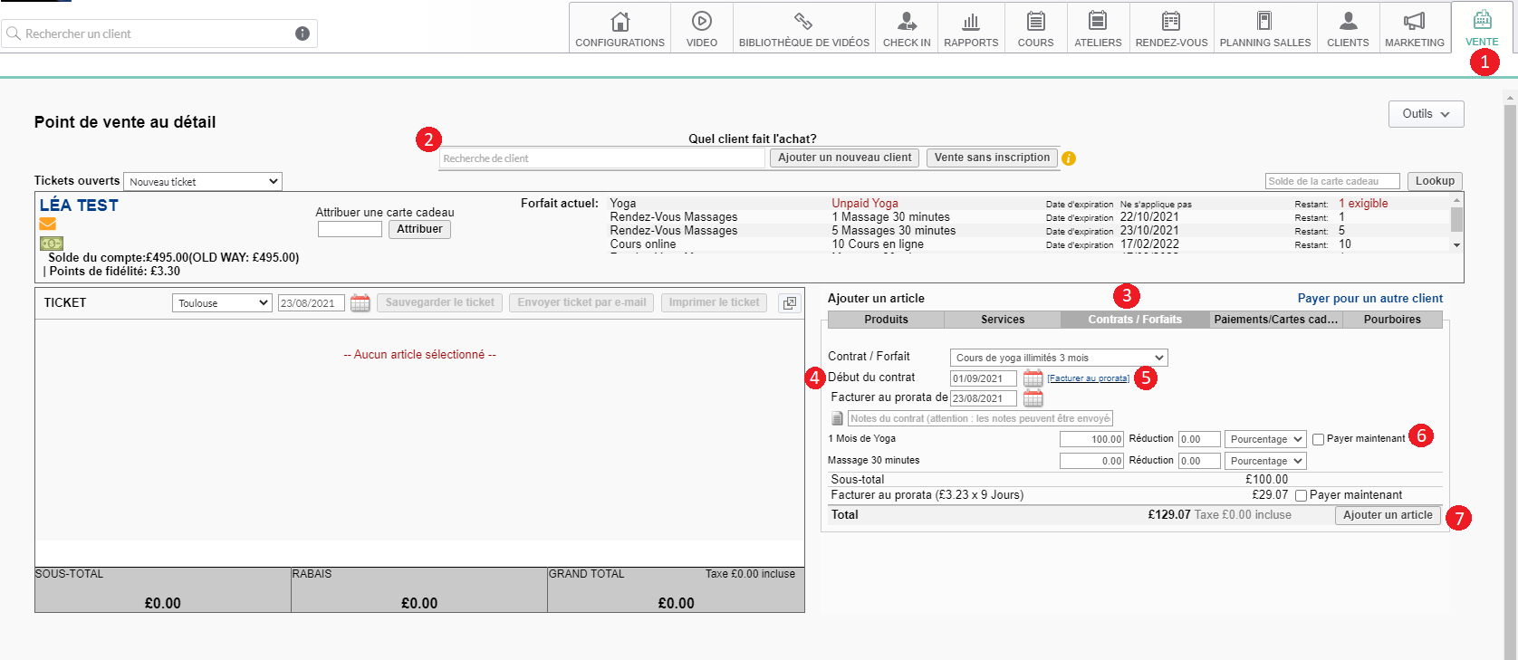The height and width of the screenshot is (660, 1518).
Task: Open calendar icon for Début du contrat
Action: pyautogui.click(x=1033, y=378)
